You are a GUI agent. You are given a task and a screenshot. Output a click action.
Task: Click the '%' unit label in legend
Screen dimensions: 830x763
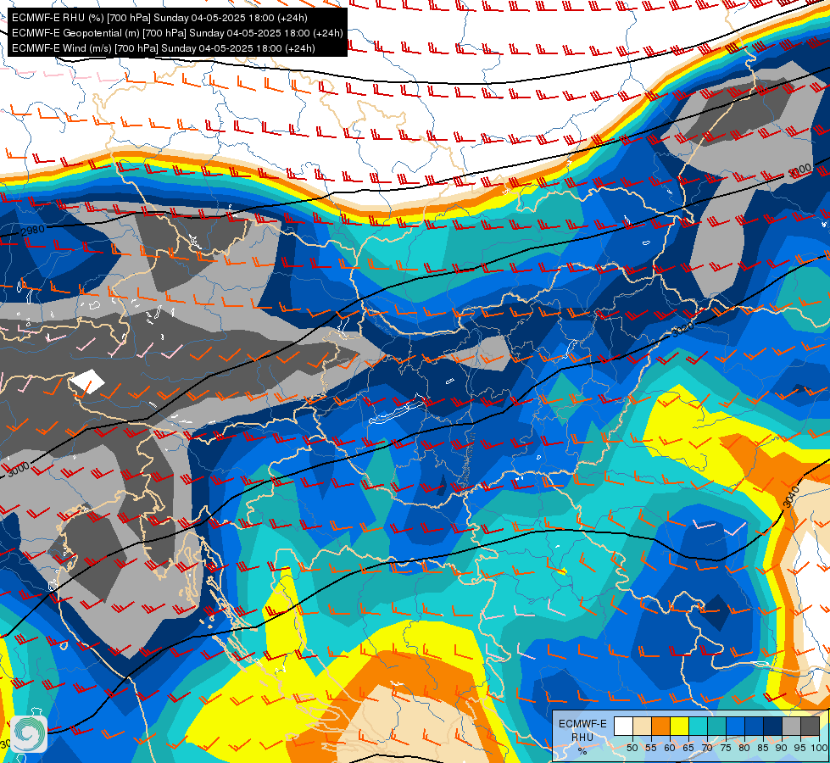click(582, 751)
